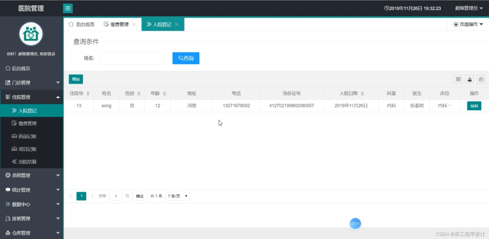The image size is (489, 239).
Task: Go to previous page arrow
Action: 71,196
